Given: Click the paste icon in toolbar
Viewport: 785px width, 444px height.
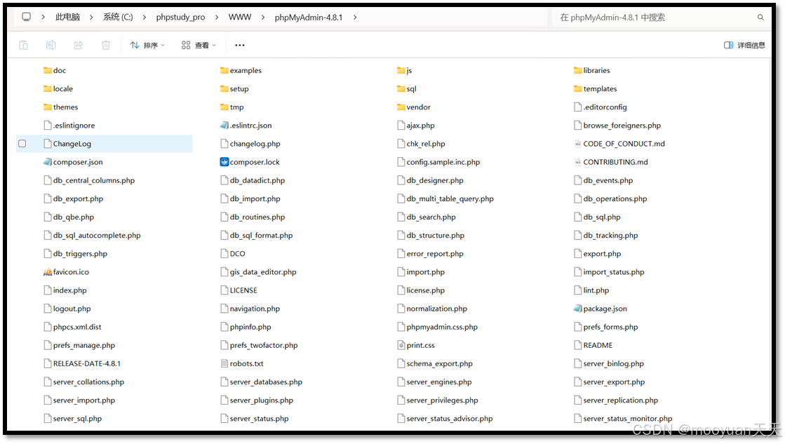Looking at the screenshot, I should point(24,45).
